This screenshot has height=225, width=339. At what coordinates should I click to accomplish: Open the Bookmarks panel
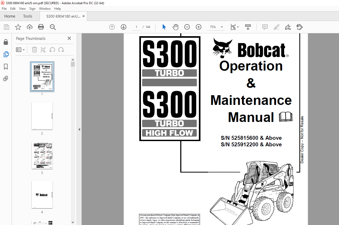[6, 67]
